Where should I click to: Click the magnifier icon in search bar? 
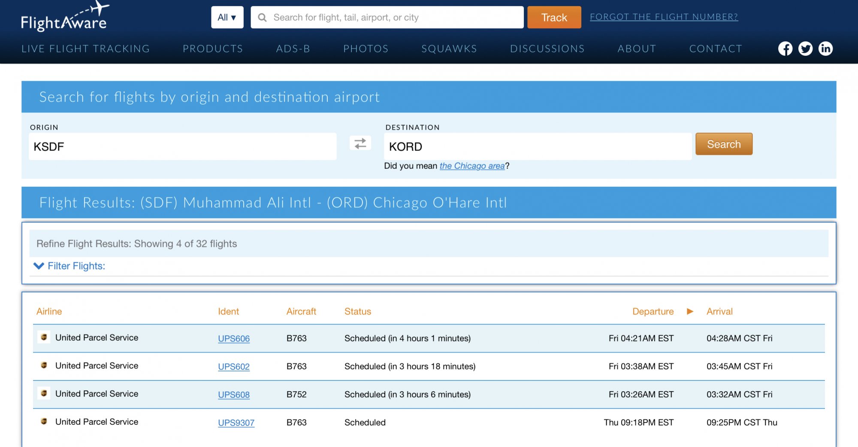(262, 18)
